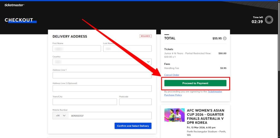Click the circular countdown timer icon
This screenshot has height=138, width=280.
pyautogui.click(x=269, y=20)
